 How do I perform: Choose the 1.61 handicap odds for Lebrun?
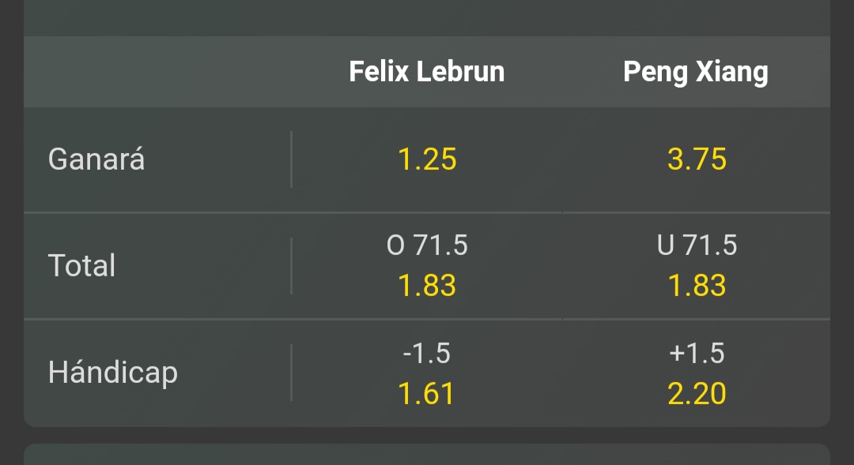pyautogui.click(x=426, y=393)
